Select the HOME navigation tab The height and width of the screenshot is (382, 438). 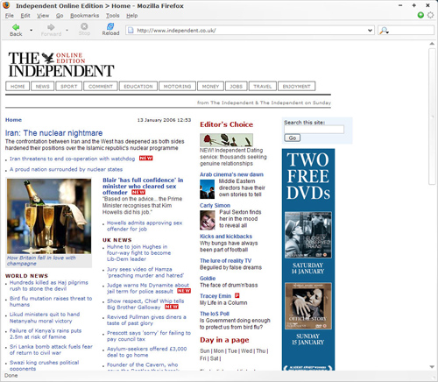[18, 86]
